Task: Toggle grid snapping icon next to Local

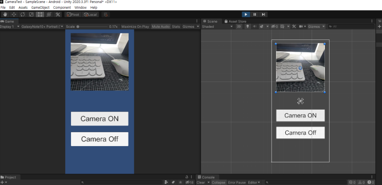Action: tap(105, 14)
